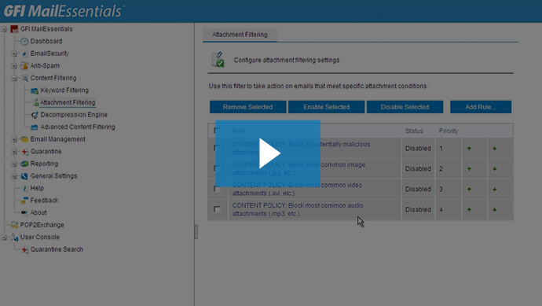Expand the EmailSecurity node
The image size is (542, 306).
pyautogui.click(x=14, y=53)
